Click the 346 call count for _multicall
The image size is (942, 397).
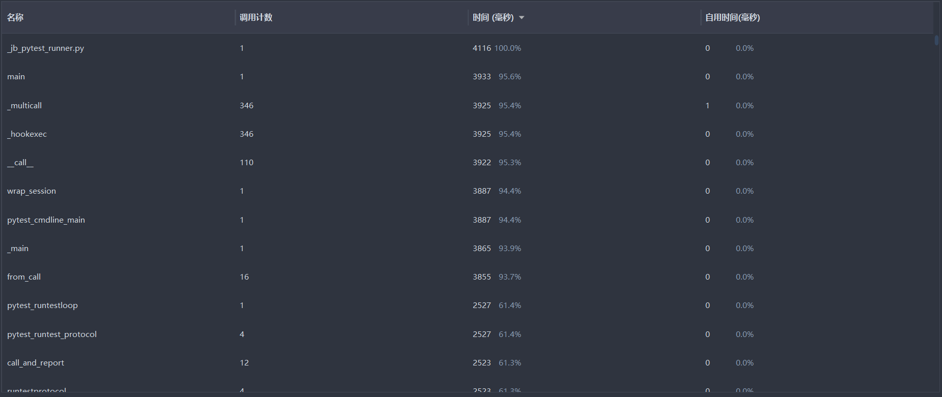click(247, 106)
